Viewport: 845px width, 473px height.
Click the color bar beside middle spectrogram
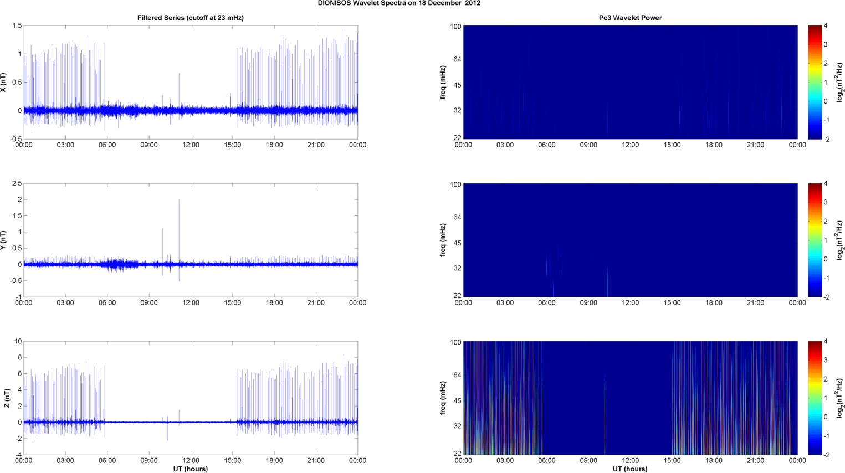click(815, 240)
